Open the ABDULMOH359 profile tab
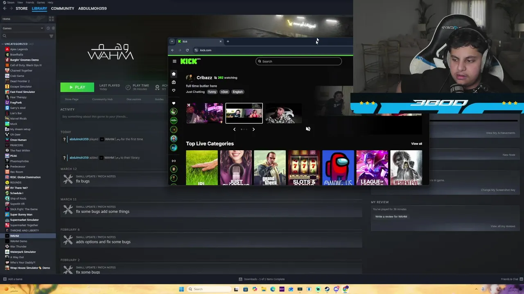 [93, 8]
